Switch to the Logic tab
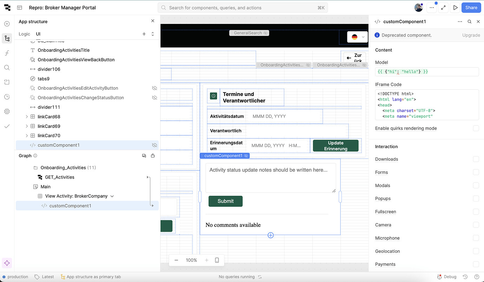This screenshot has width=484, height=282. tap(24, 34)
